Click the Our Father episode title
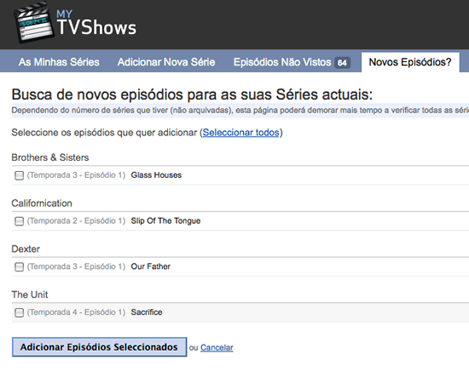469x371 pixels. coord(150,266)
